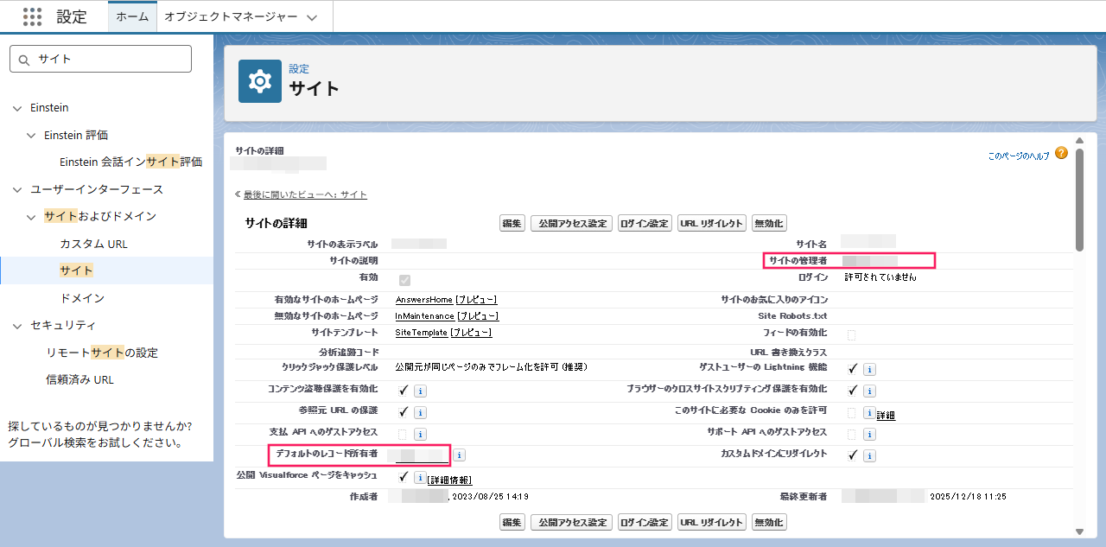
Task: Click the lower 無効化 button
Action: pos(769,522)
